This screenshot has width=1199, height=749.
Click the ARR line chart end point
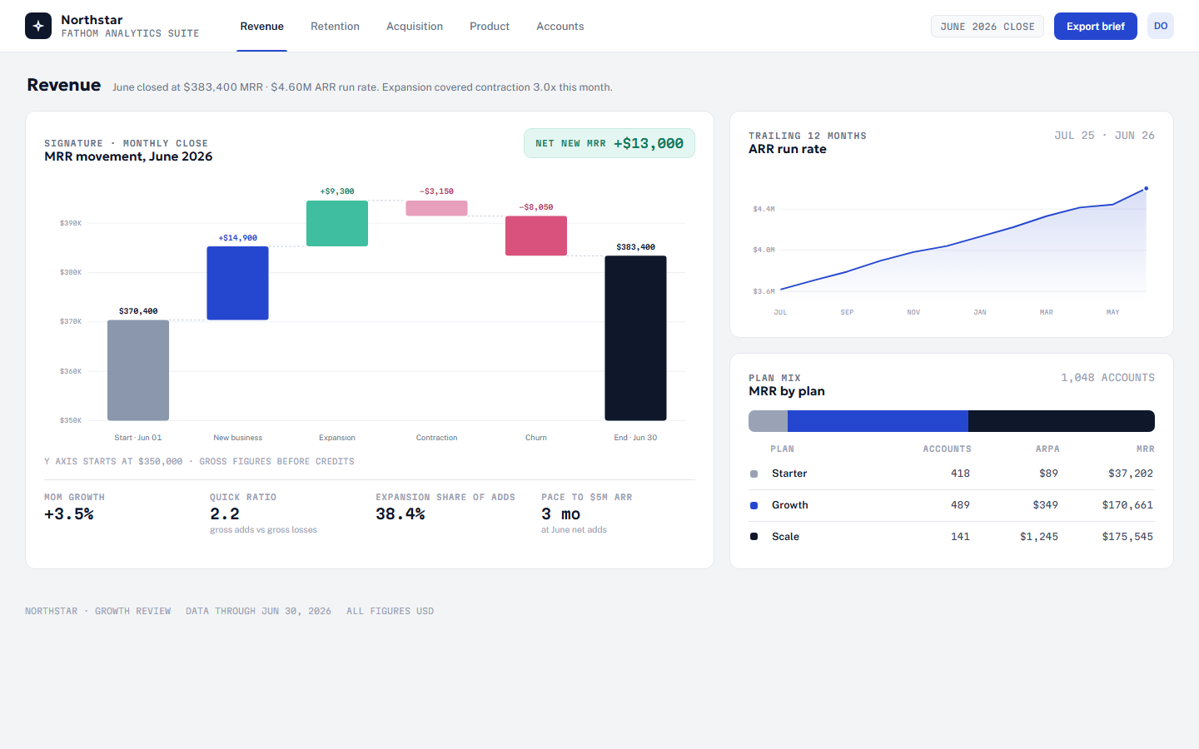click(x=1146, y=189)
